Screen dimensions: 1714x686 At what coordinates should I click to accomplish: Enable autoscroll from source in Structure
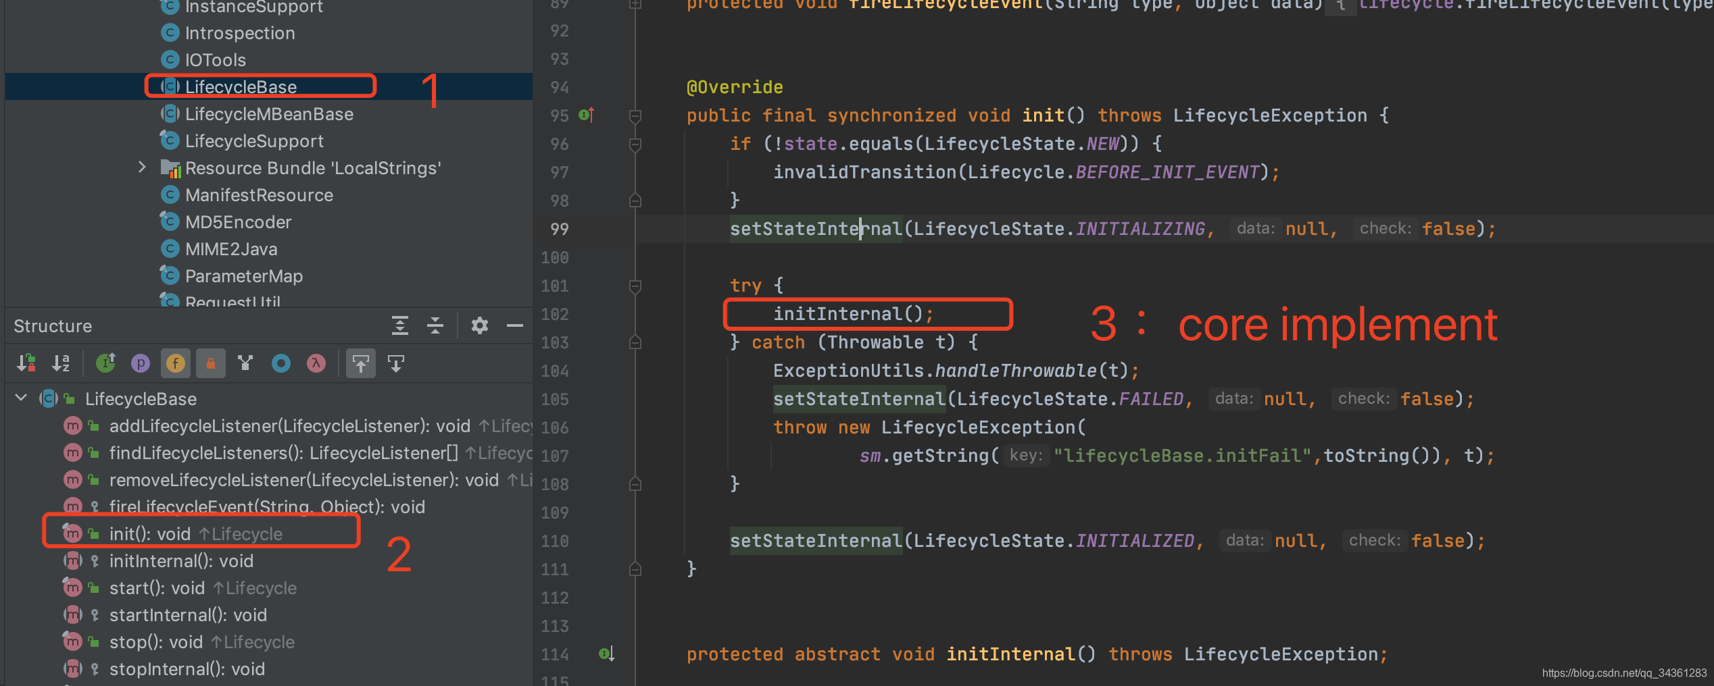[396, 363]
